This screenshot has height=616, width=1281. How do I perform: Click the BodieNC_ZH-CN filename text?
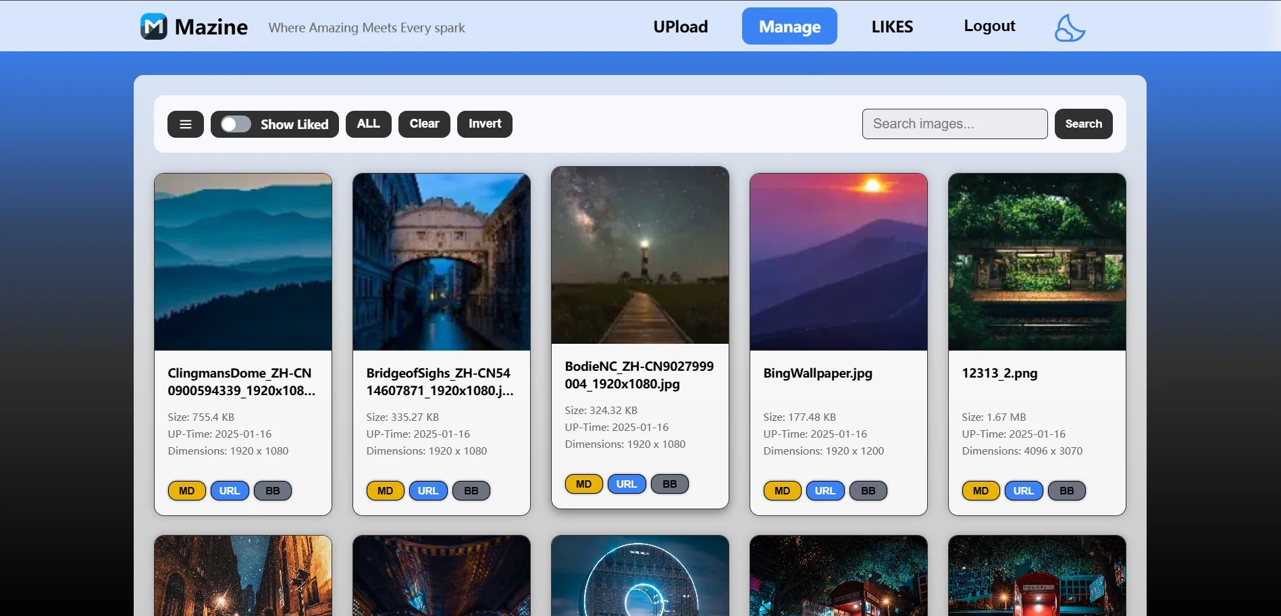639,375
